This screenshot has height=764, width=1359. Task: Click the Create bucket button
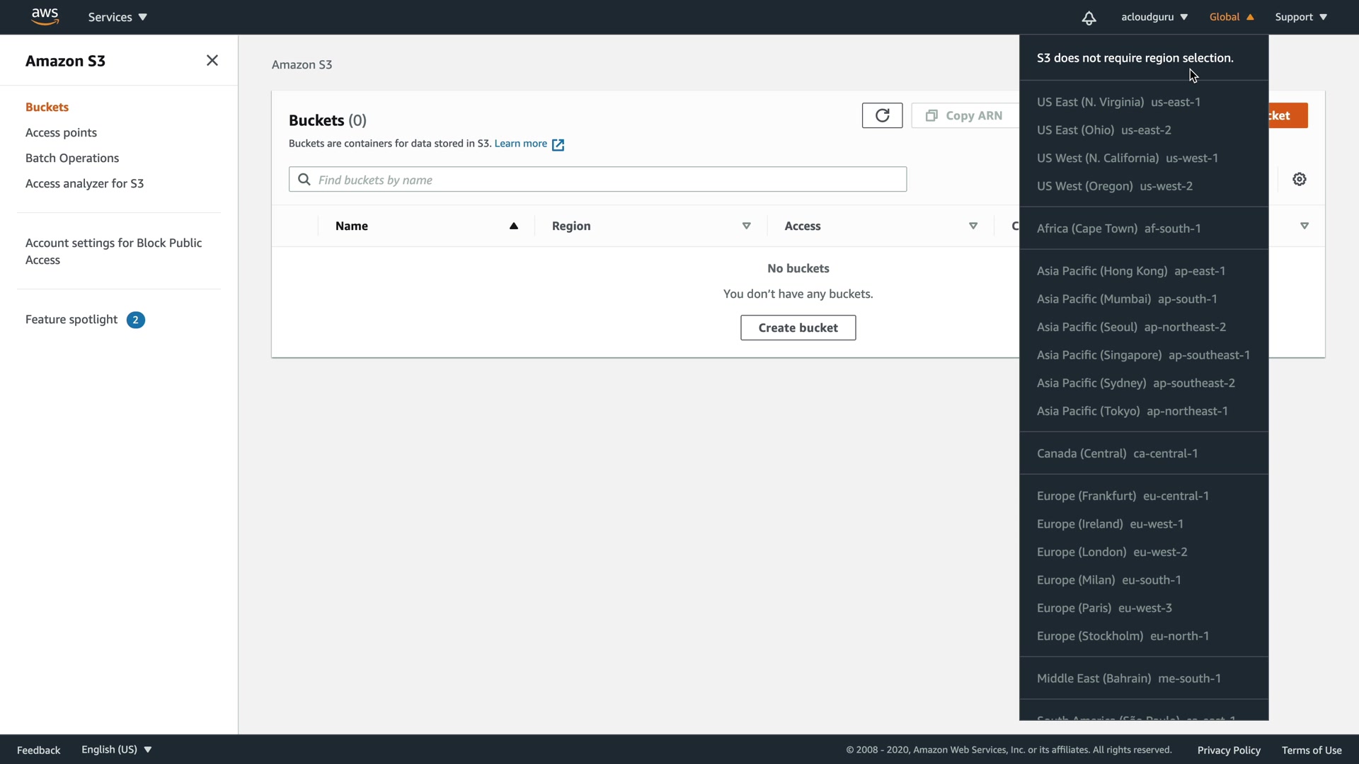pyautogui.click(x=798, y=328)
